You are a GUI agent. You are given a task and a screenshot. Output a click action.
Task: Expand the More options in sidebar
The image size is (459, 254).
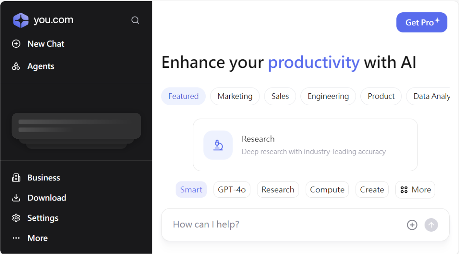[x=30, y=238]
